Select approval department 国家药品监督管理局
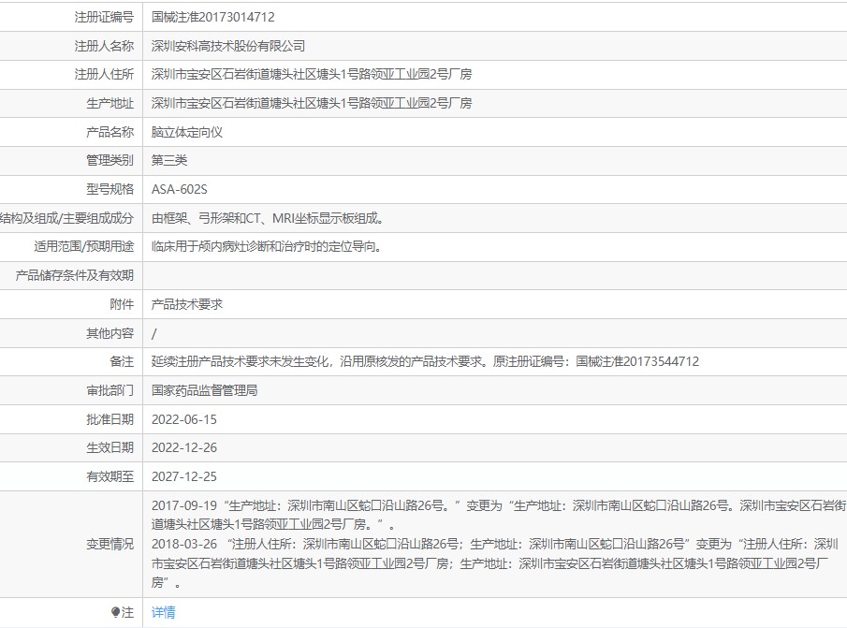 pyautogui.click(x=204, y=390)
